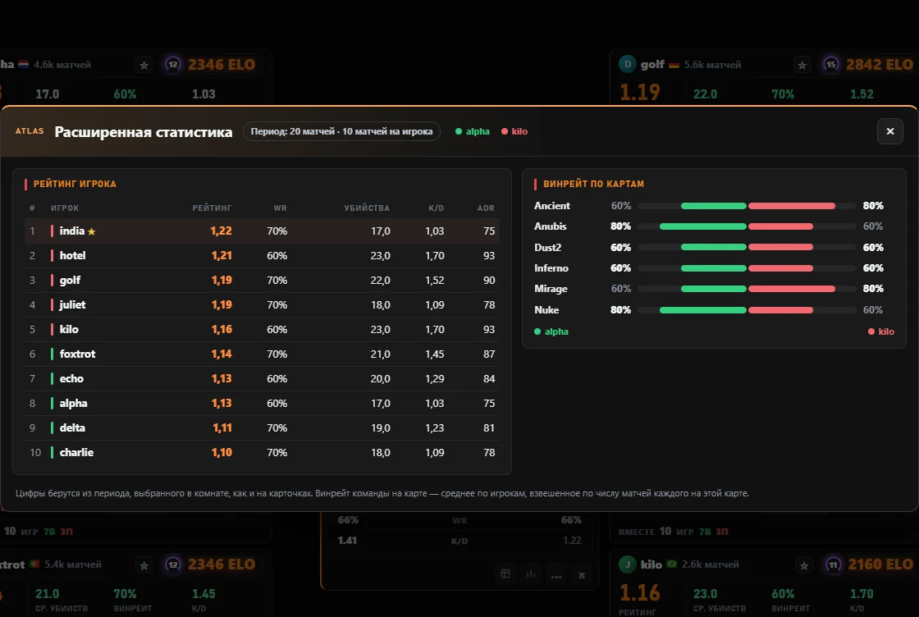Click the favorite star on the kilo card
Viewport: 919px width, 617px height.
[804, 565]
